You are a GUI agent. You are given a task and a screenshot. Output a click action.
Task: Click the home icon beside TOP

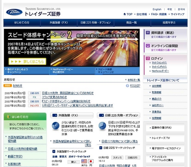[x=125, y=14]
